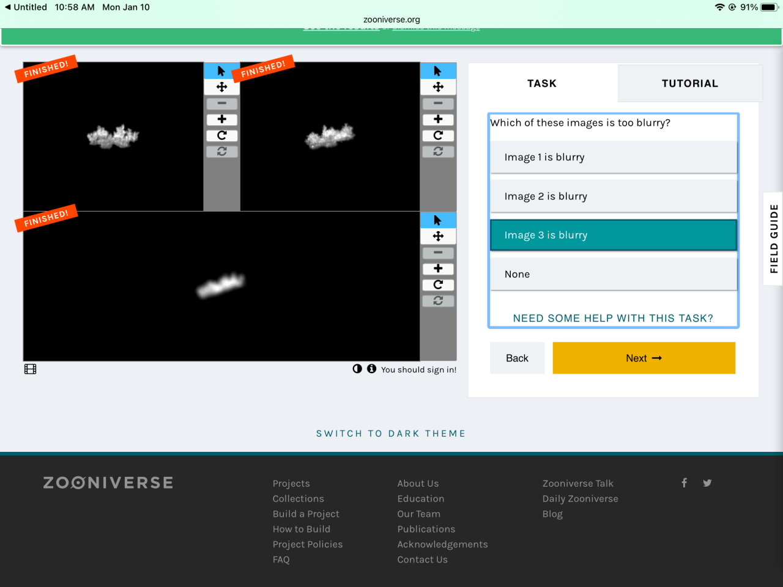Open Collections footer link
Screen dimensions: 783x587
[299, 499]
